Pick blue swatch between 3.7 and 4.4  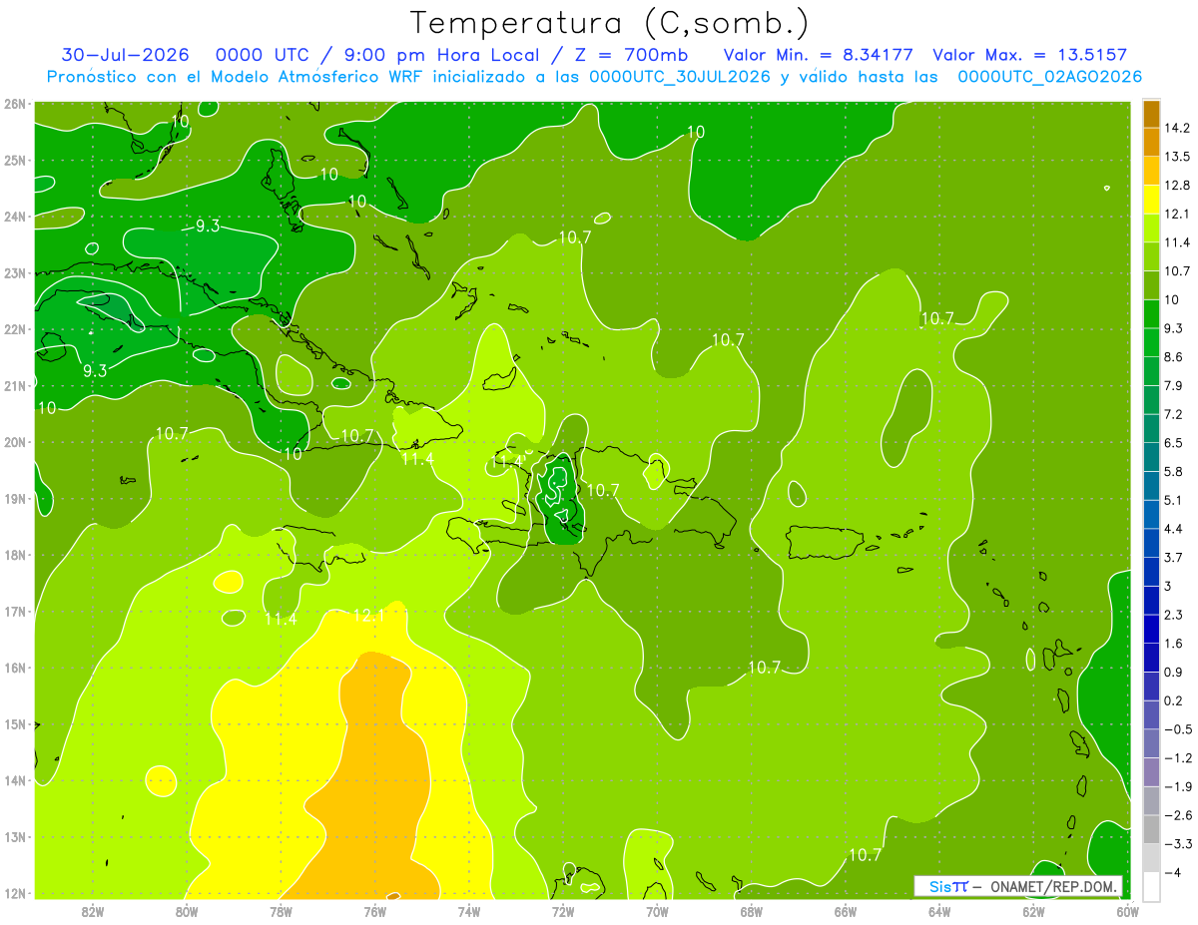1151,543
